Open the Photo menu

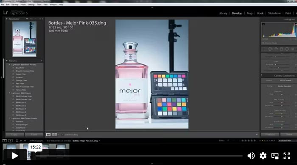[23, 5]
